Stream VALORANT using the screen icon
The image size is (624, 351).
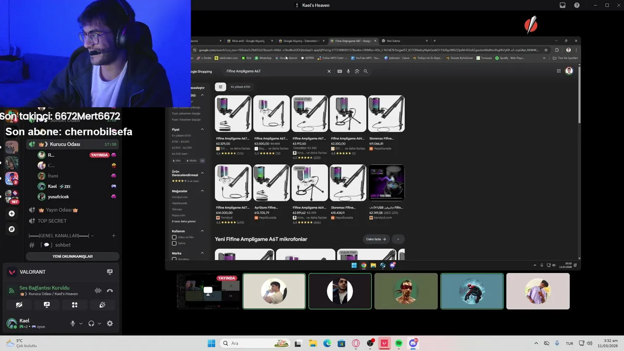tap(110, 272)
